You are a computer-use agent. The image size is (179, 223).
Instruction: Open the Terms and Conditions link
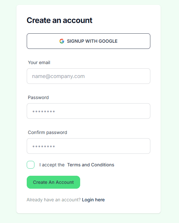point(90,165)
